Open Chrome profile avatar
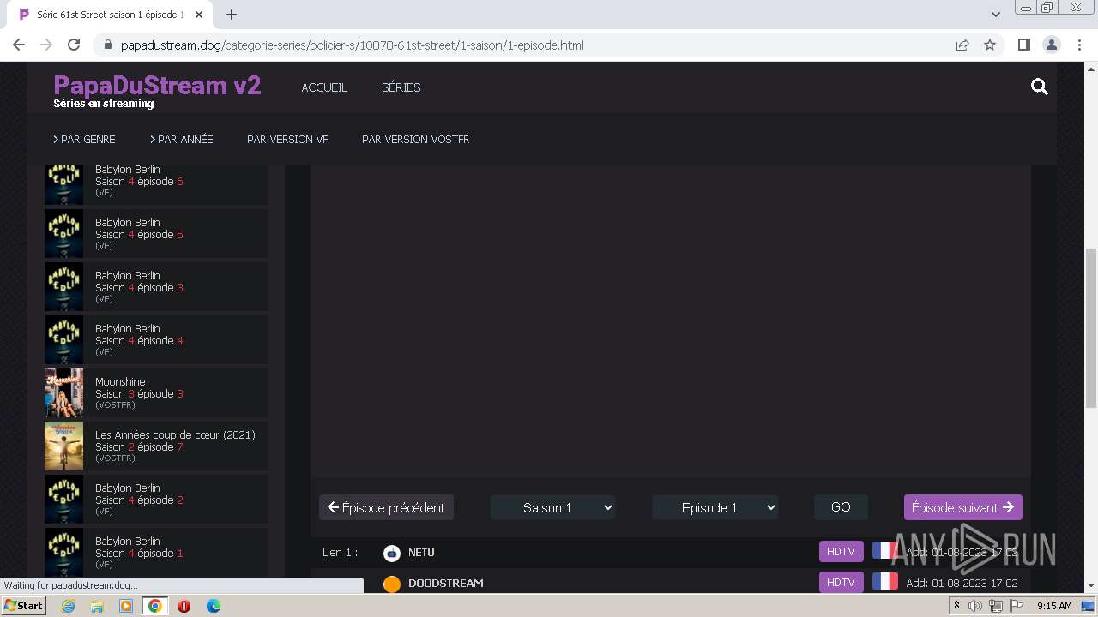The width and height of the screenshot is (1098, 617). 1051,45
